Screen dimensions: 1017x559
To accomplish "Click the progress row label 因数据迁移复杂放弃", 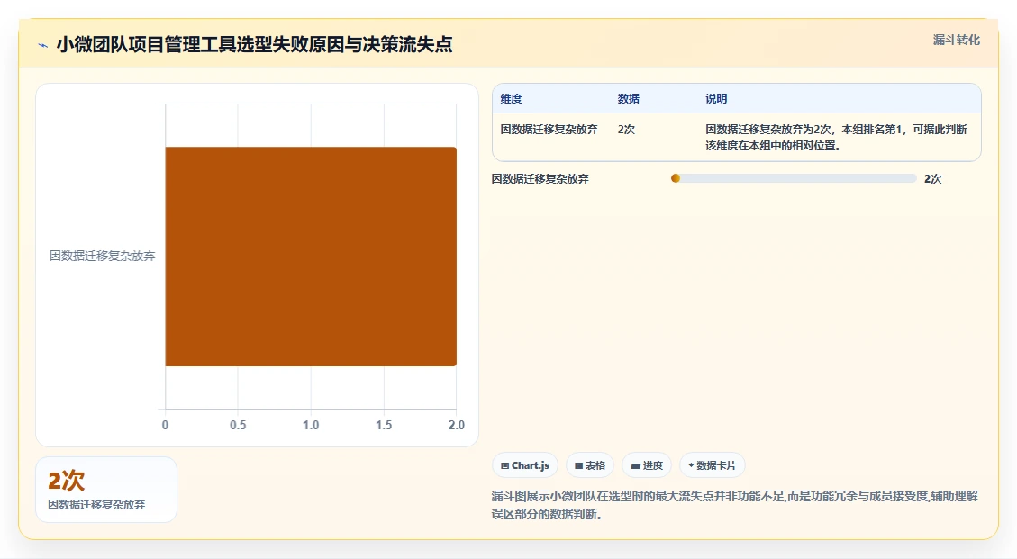I will coord(540,179).
